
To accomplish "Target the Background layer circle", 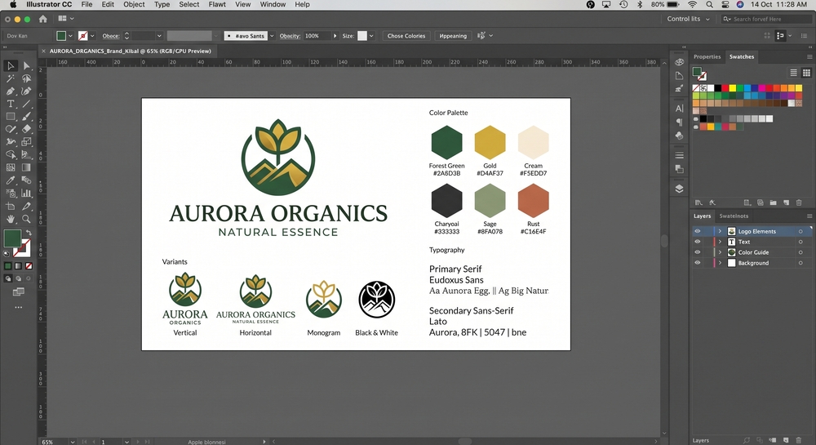I will (x=800, y=263).
